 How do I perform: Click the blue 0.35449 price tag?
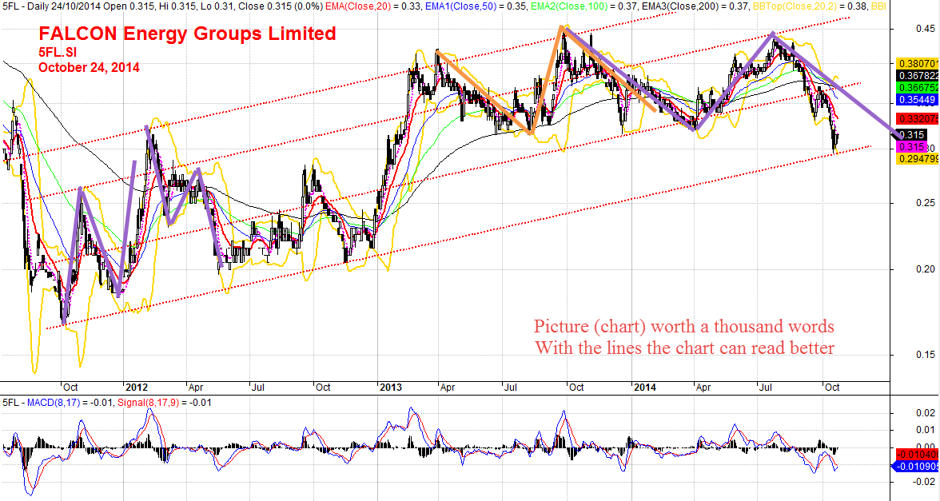pyautogui.click(x=918, y=99)
